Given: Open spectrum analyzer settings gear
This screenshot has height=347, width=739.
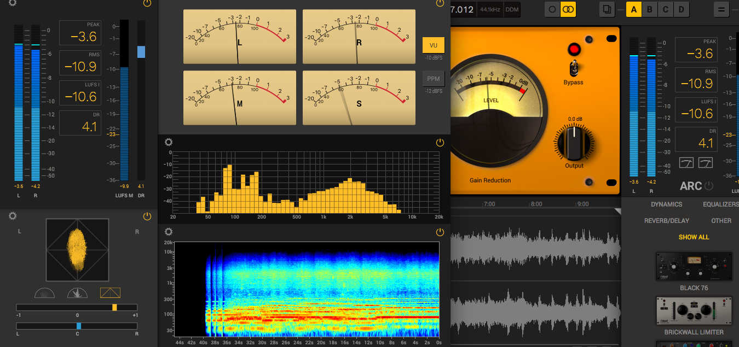Looking at the screenshot, I should [x=169, y=143].
